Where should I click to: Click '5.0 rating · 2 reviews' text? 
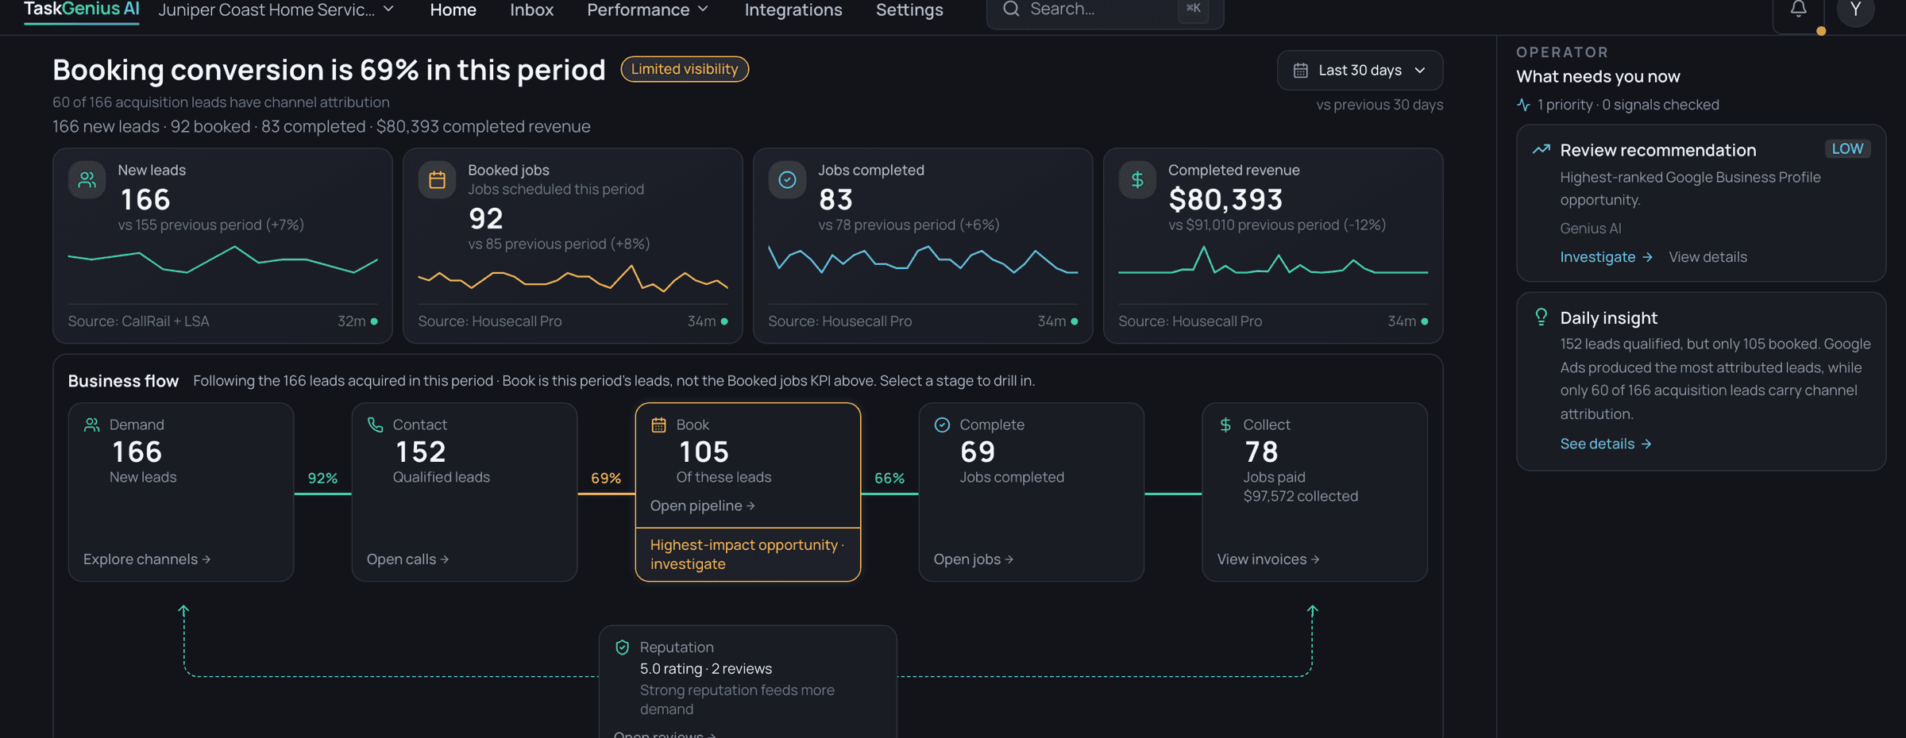(706, 669)
